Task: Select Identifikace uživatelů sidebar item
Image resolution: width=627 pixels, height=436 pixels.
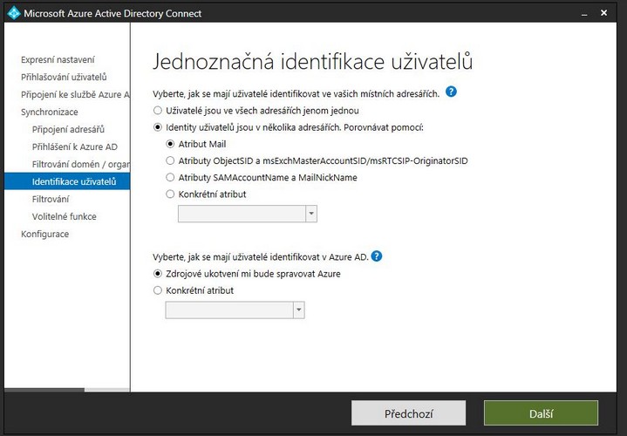Action: (x=67, y=181)
